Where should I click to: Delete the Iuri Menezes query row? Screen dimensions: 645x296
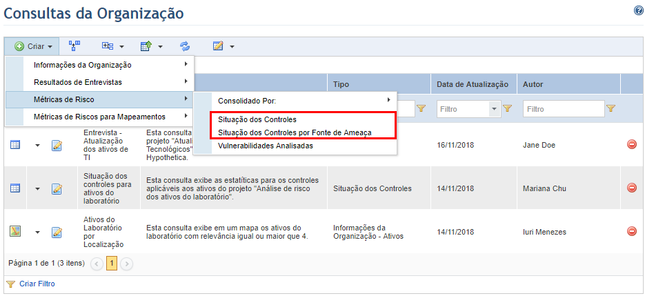tap(632, 231)
